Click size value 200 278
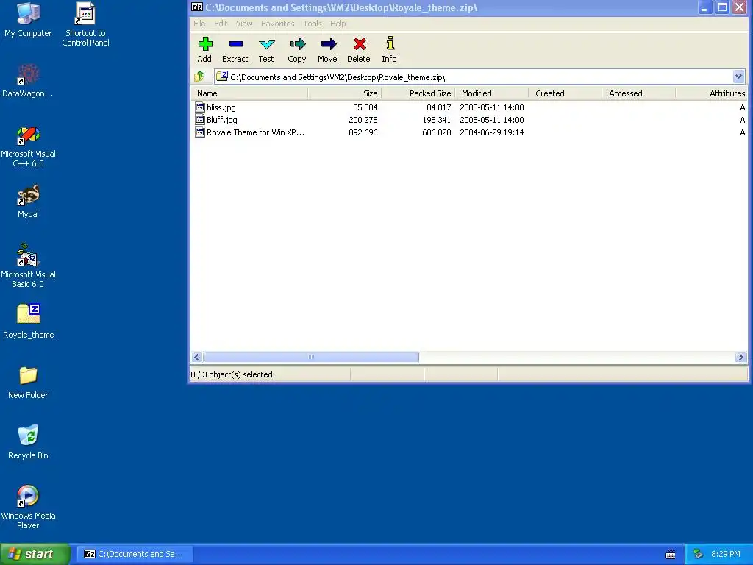The width and height of the screenshot is (753, 565). pos(363,120)
